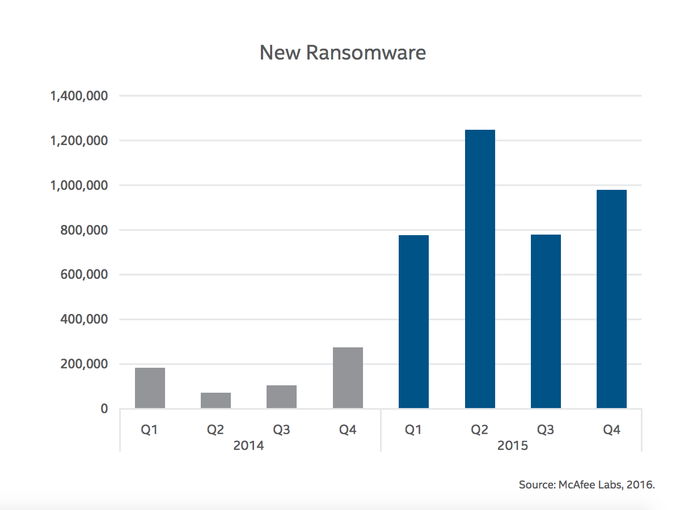Click the 2015 year label
The height and width of the screenshot is (510, 684).
tap(513, 445)
